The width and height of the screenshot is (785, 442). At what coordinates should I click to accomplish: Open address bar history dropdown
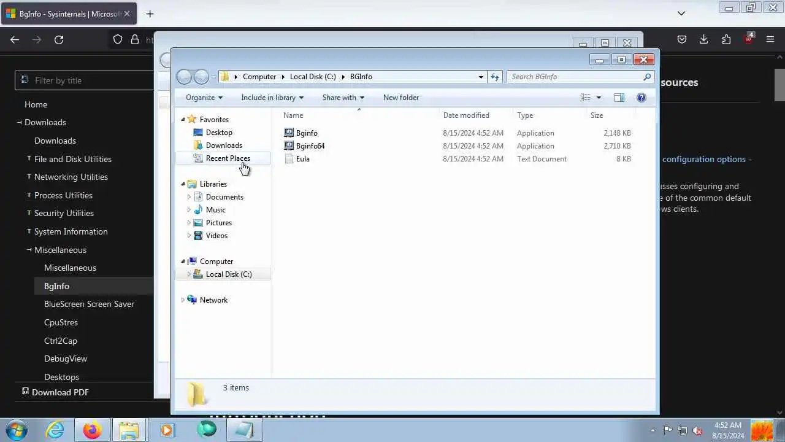(481, 77)
